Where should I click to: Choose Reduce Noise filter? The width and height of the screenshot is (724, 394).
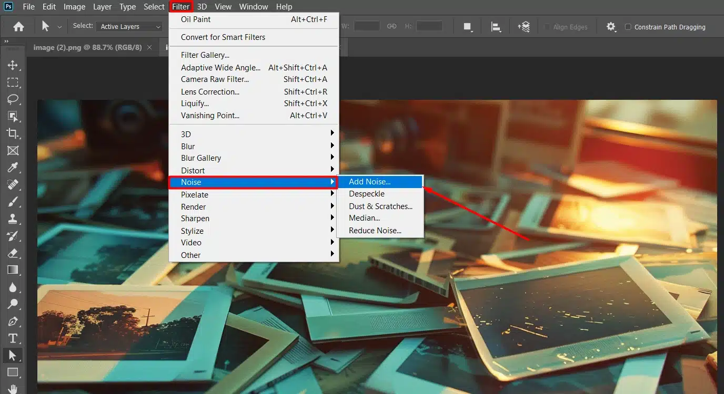(x=380, y=231)
